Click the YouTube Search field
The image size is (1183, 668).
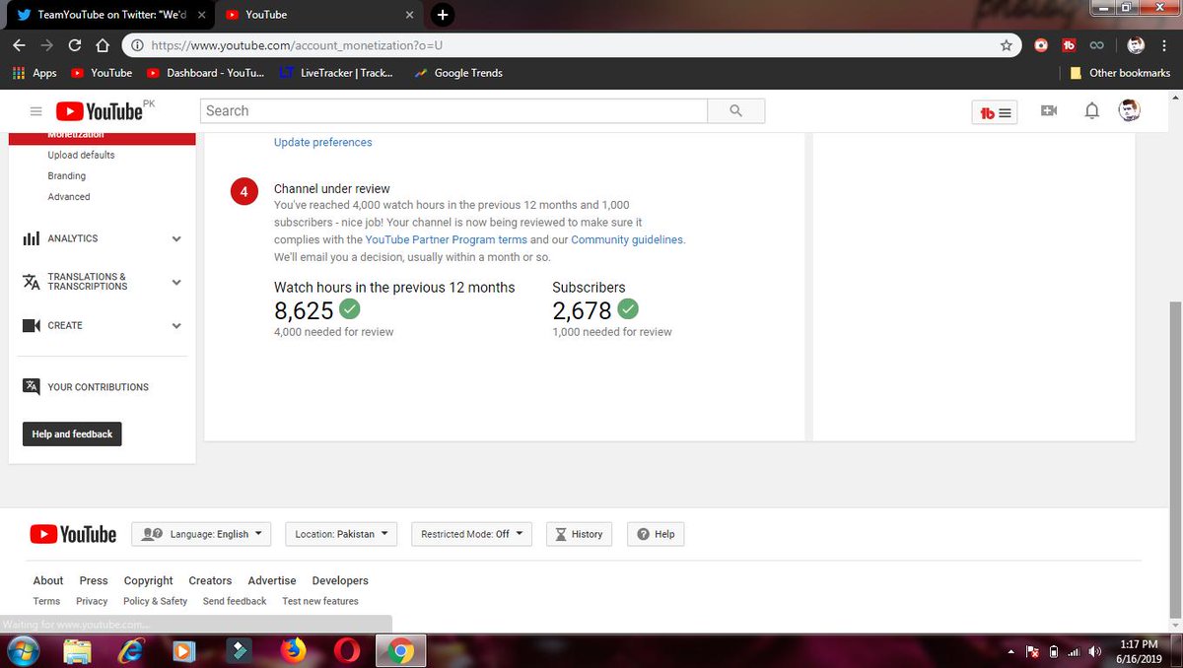pos(453,111)
